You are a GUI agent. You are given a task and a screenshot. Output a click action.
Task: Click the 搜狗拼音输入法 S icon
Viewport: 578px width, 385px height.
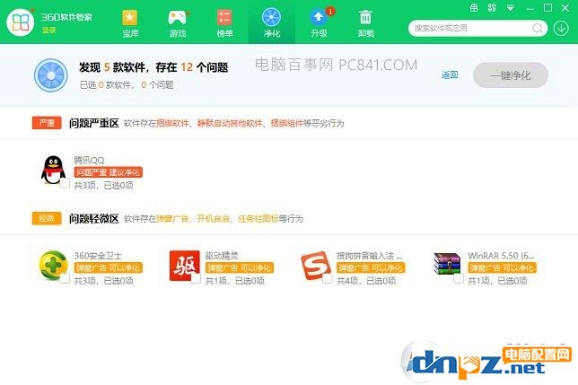coord(316,266)
